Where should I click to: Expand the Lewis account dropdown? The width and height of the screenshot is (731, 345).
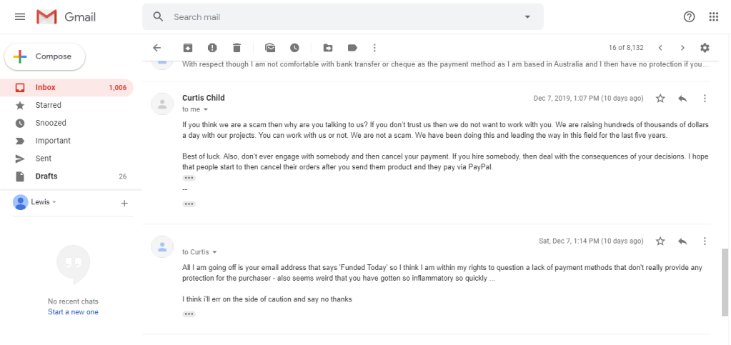coord(54,202)
